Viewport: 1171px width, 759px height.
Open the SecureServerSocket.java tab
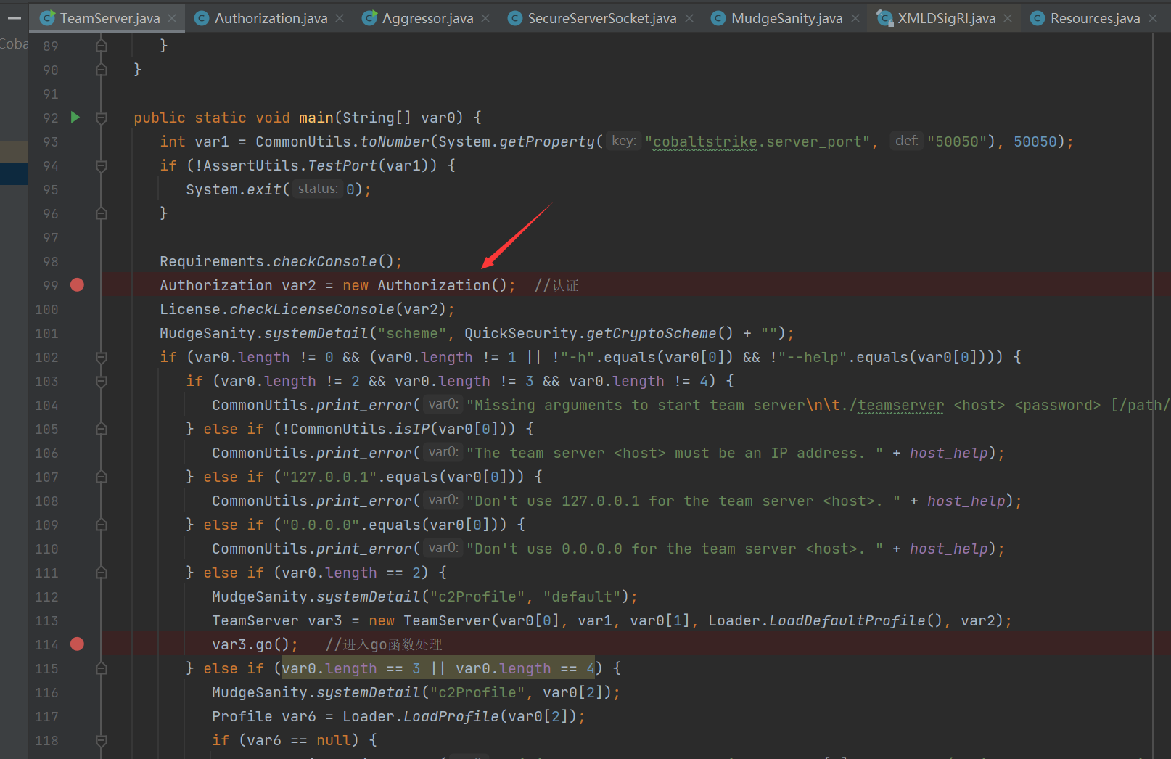point(601,18)
